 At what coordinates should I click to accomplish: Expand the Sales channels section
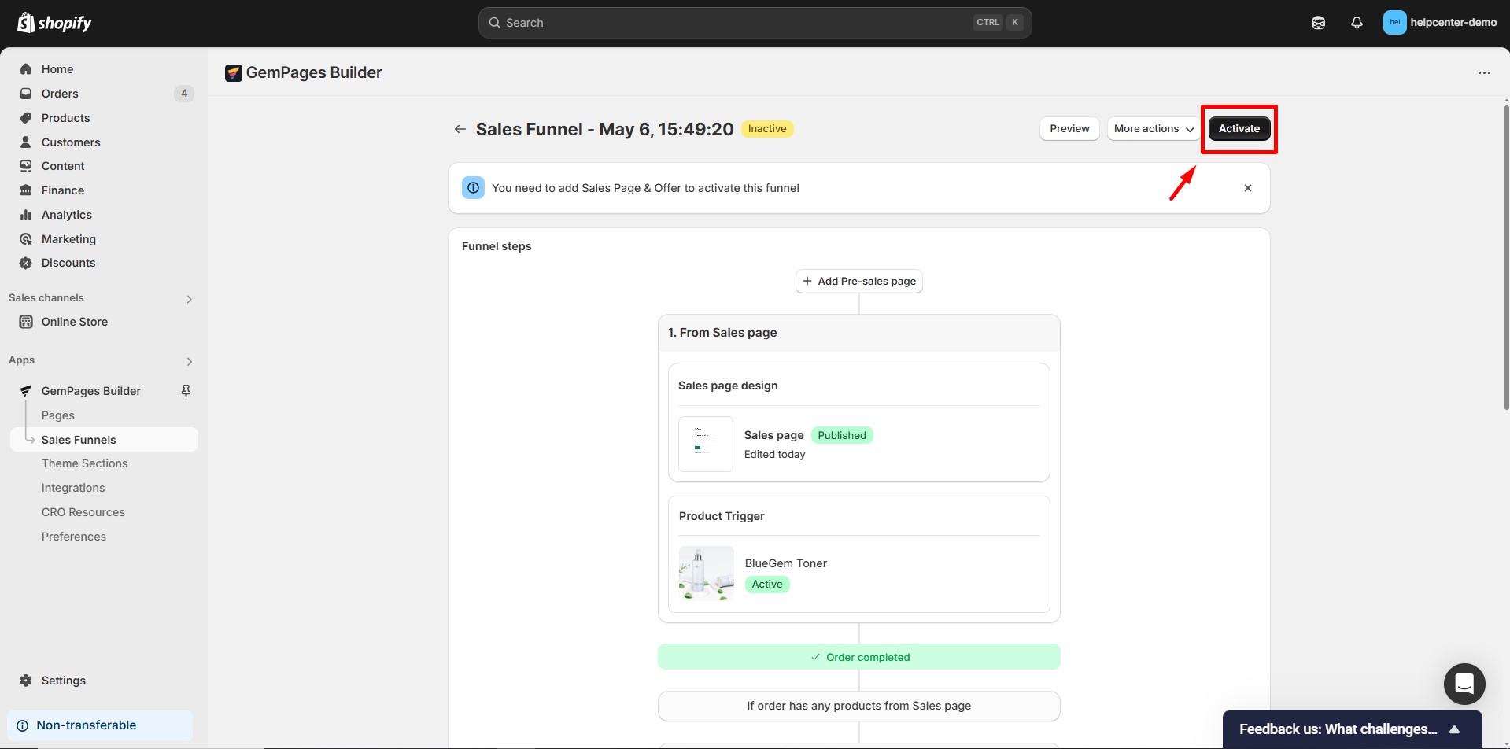click(x=189, y=299)
